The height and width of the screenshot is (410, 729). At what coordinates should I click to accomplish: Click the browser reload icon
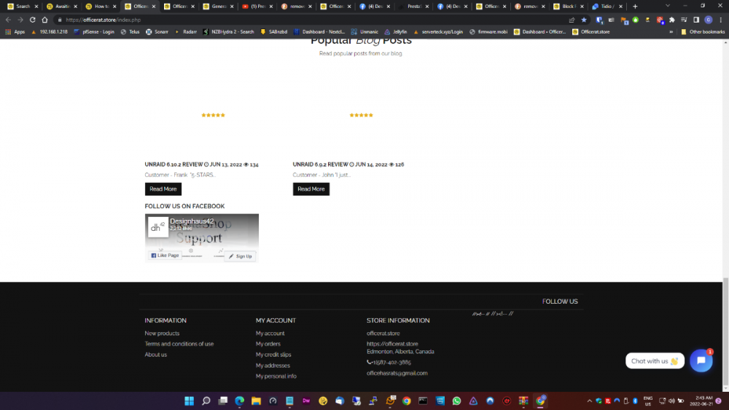[x=33, y=20]
